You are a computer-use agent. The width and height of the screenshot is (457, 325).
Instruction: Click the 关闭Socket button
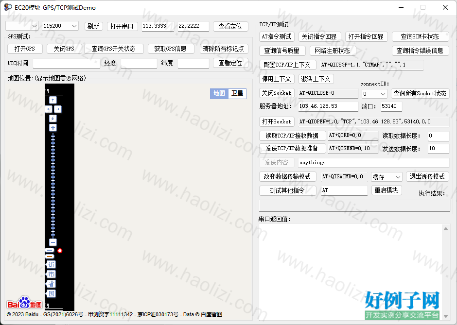277,93
